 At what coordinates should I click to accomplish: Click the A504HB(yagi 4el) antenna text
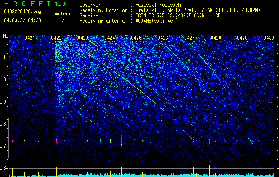[x=157, y=21]
